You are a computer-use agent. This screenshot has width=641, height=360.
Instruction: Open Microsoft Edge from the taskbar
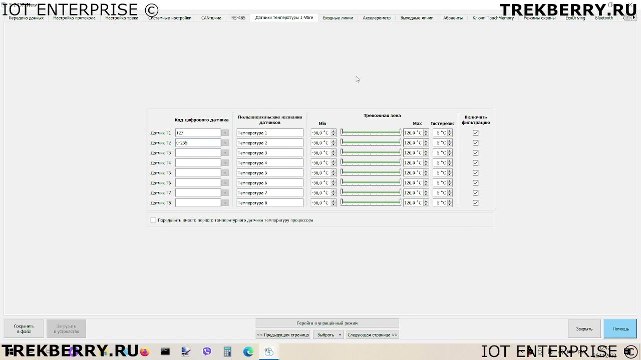248,352
